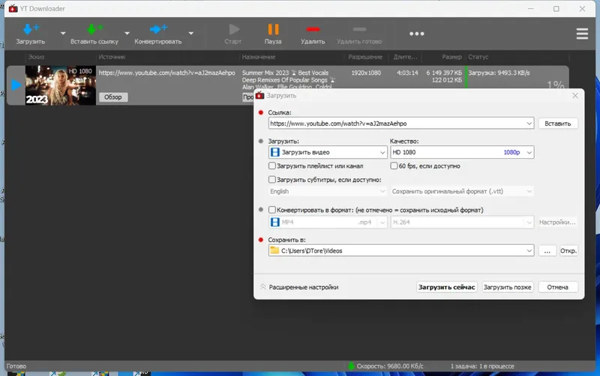This screenshot has width=600, height=376.
Task: Sort by the Источник column header
Action: tap(112, 57)
